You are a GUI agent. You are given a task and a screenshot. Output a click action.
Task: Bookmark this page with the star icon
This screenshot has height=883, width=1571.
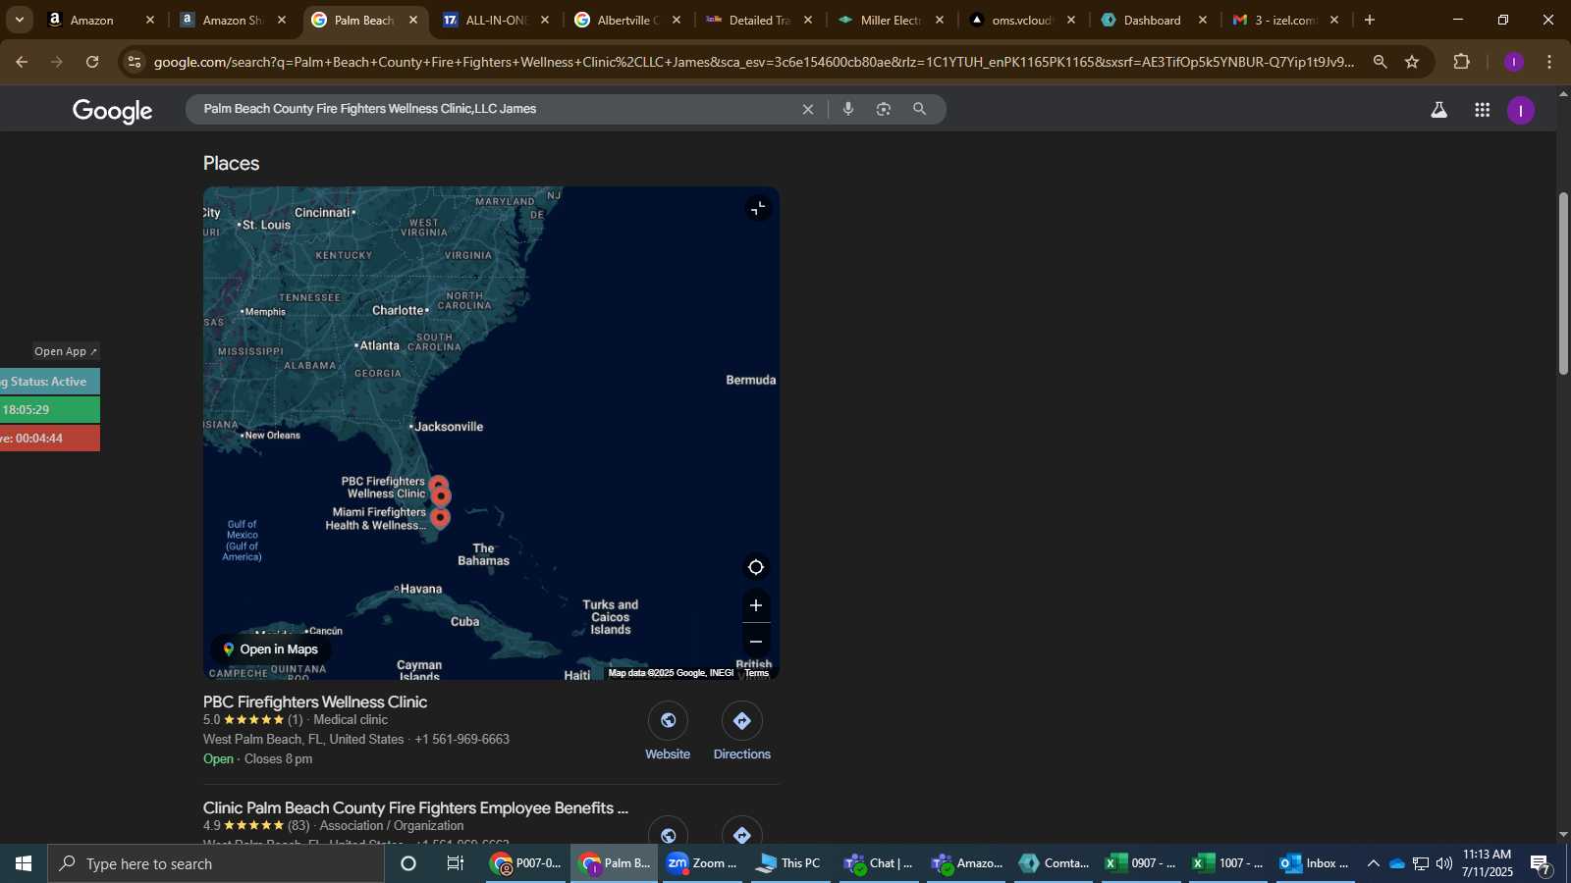click(x=1412, y=62)
